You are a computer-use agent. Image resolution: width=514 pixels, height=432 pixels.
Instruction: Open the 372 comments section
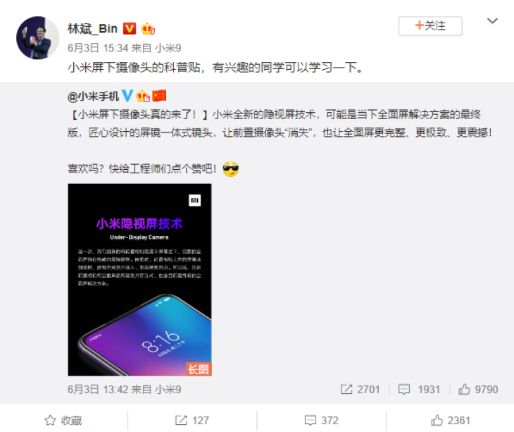(x=321, y=420)
